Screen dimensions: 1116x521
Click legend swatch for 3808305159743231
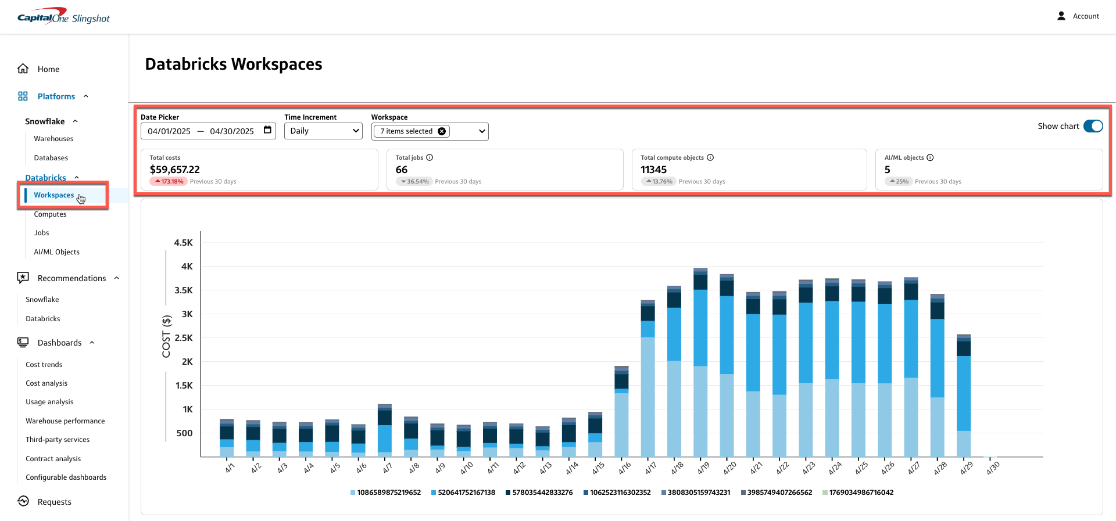tap(664, 493)
